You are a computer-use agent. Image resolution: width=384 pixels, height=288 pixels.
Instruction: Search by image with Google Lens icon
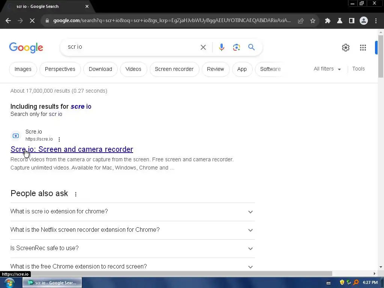tap(236, 47)
